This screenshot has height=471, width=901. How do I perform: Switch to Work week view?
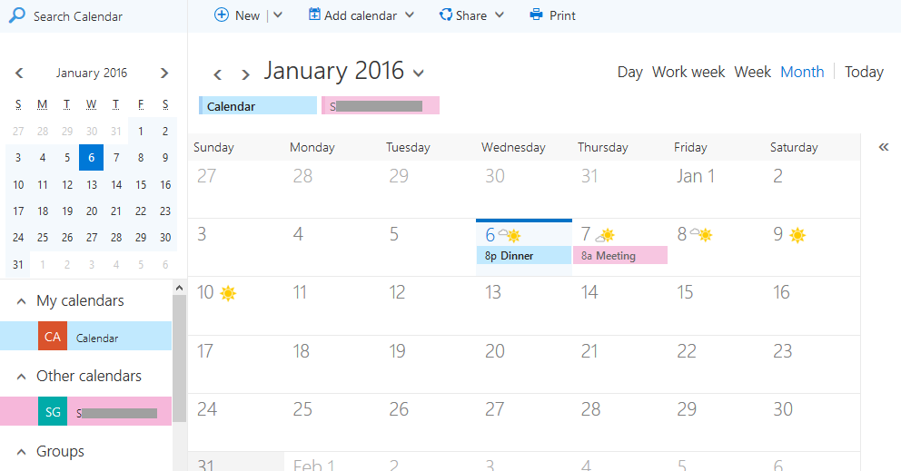tap(688, 72)
